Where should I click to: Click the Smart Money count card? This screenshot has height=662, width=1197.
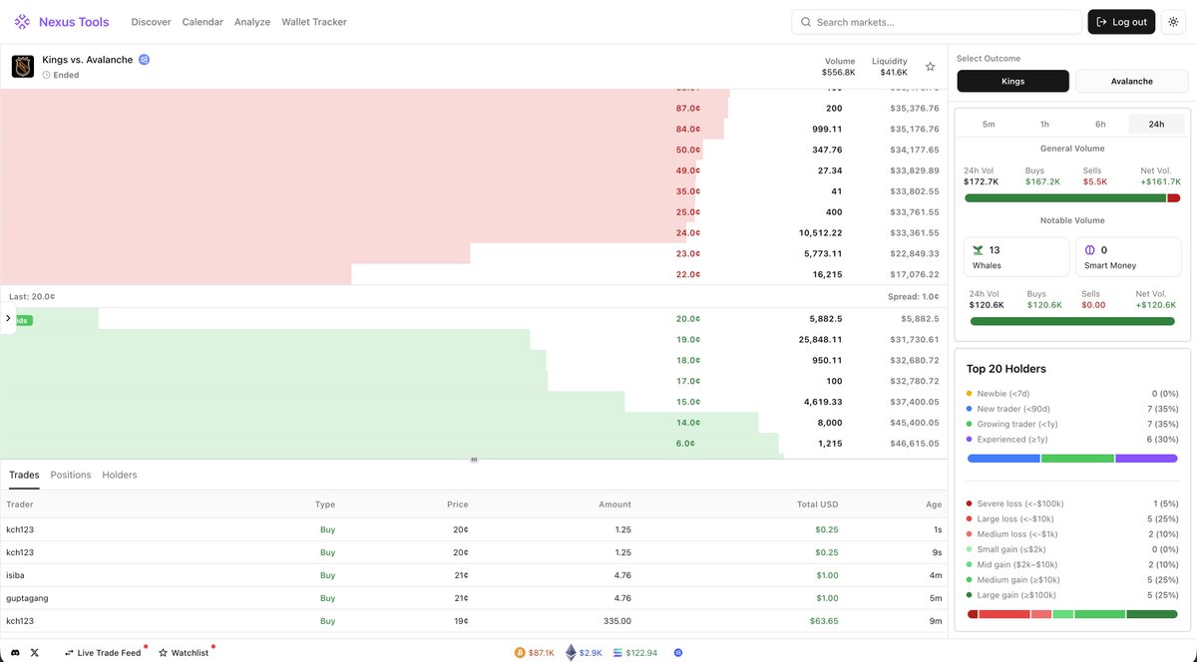(1128, 257)
